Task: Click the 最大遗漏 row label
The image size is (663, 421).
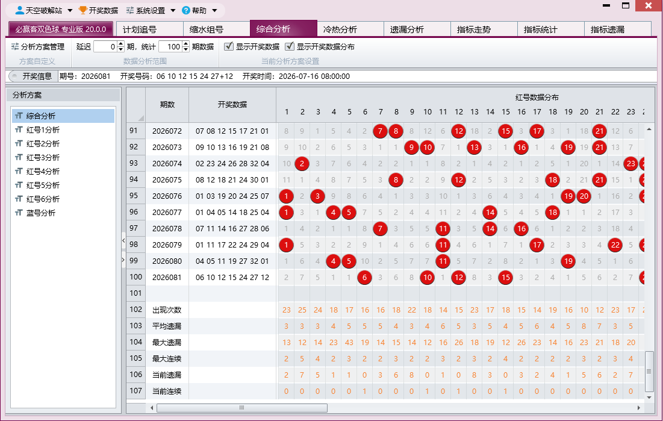Action: tap(167, 342)
